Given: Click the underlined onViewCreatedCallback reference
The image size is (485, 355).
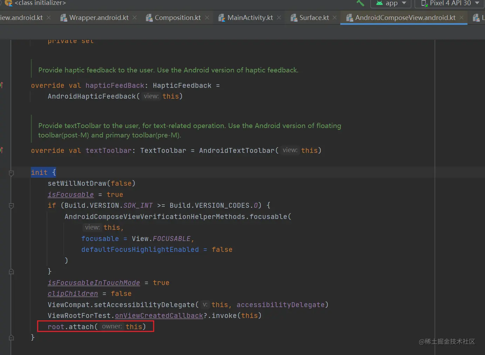Looking at the screenshot, I should point(159,316).
